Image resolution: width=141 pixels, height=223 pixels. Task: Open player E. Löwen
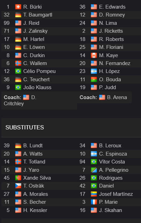(x=34, y=47)
